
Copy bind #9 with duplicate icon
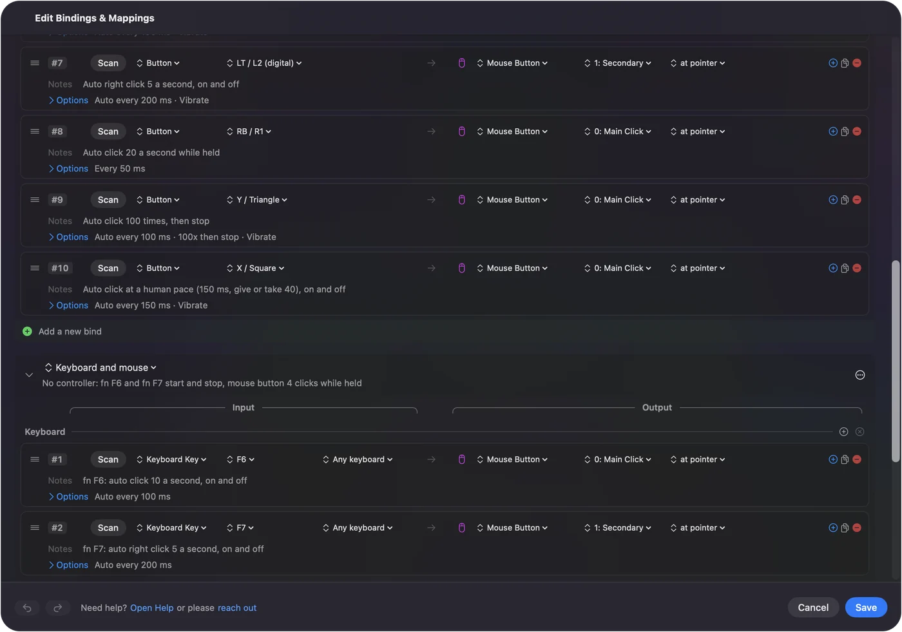pos(845,200)
